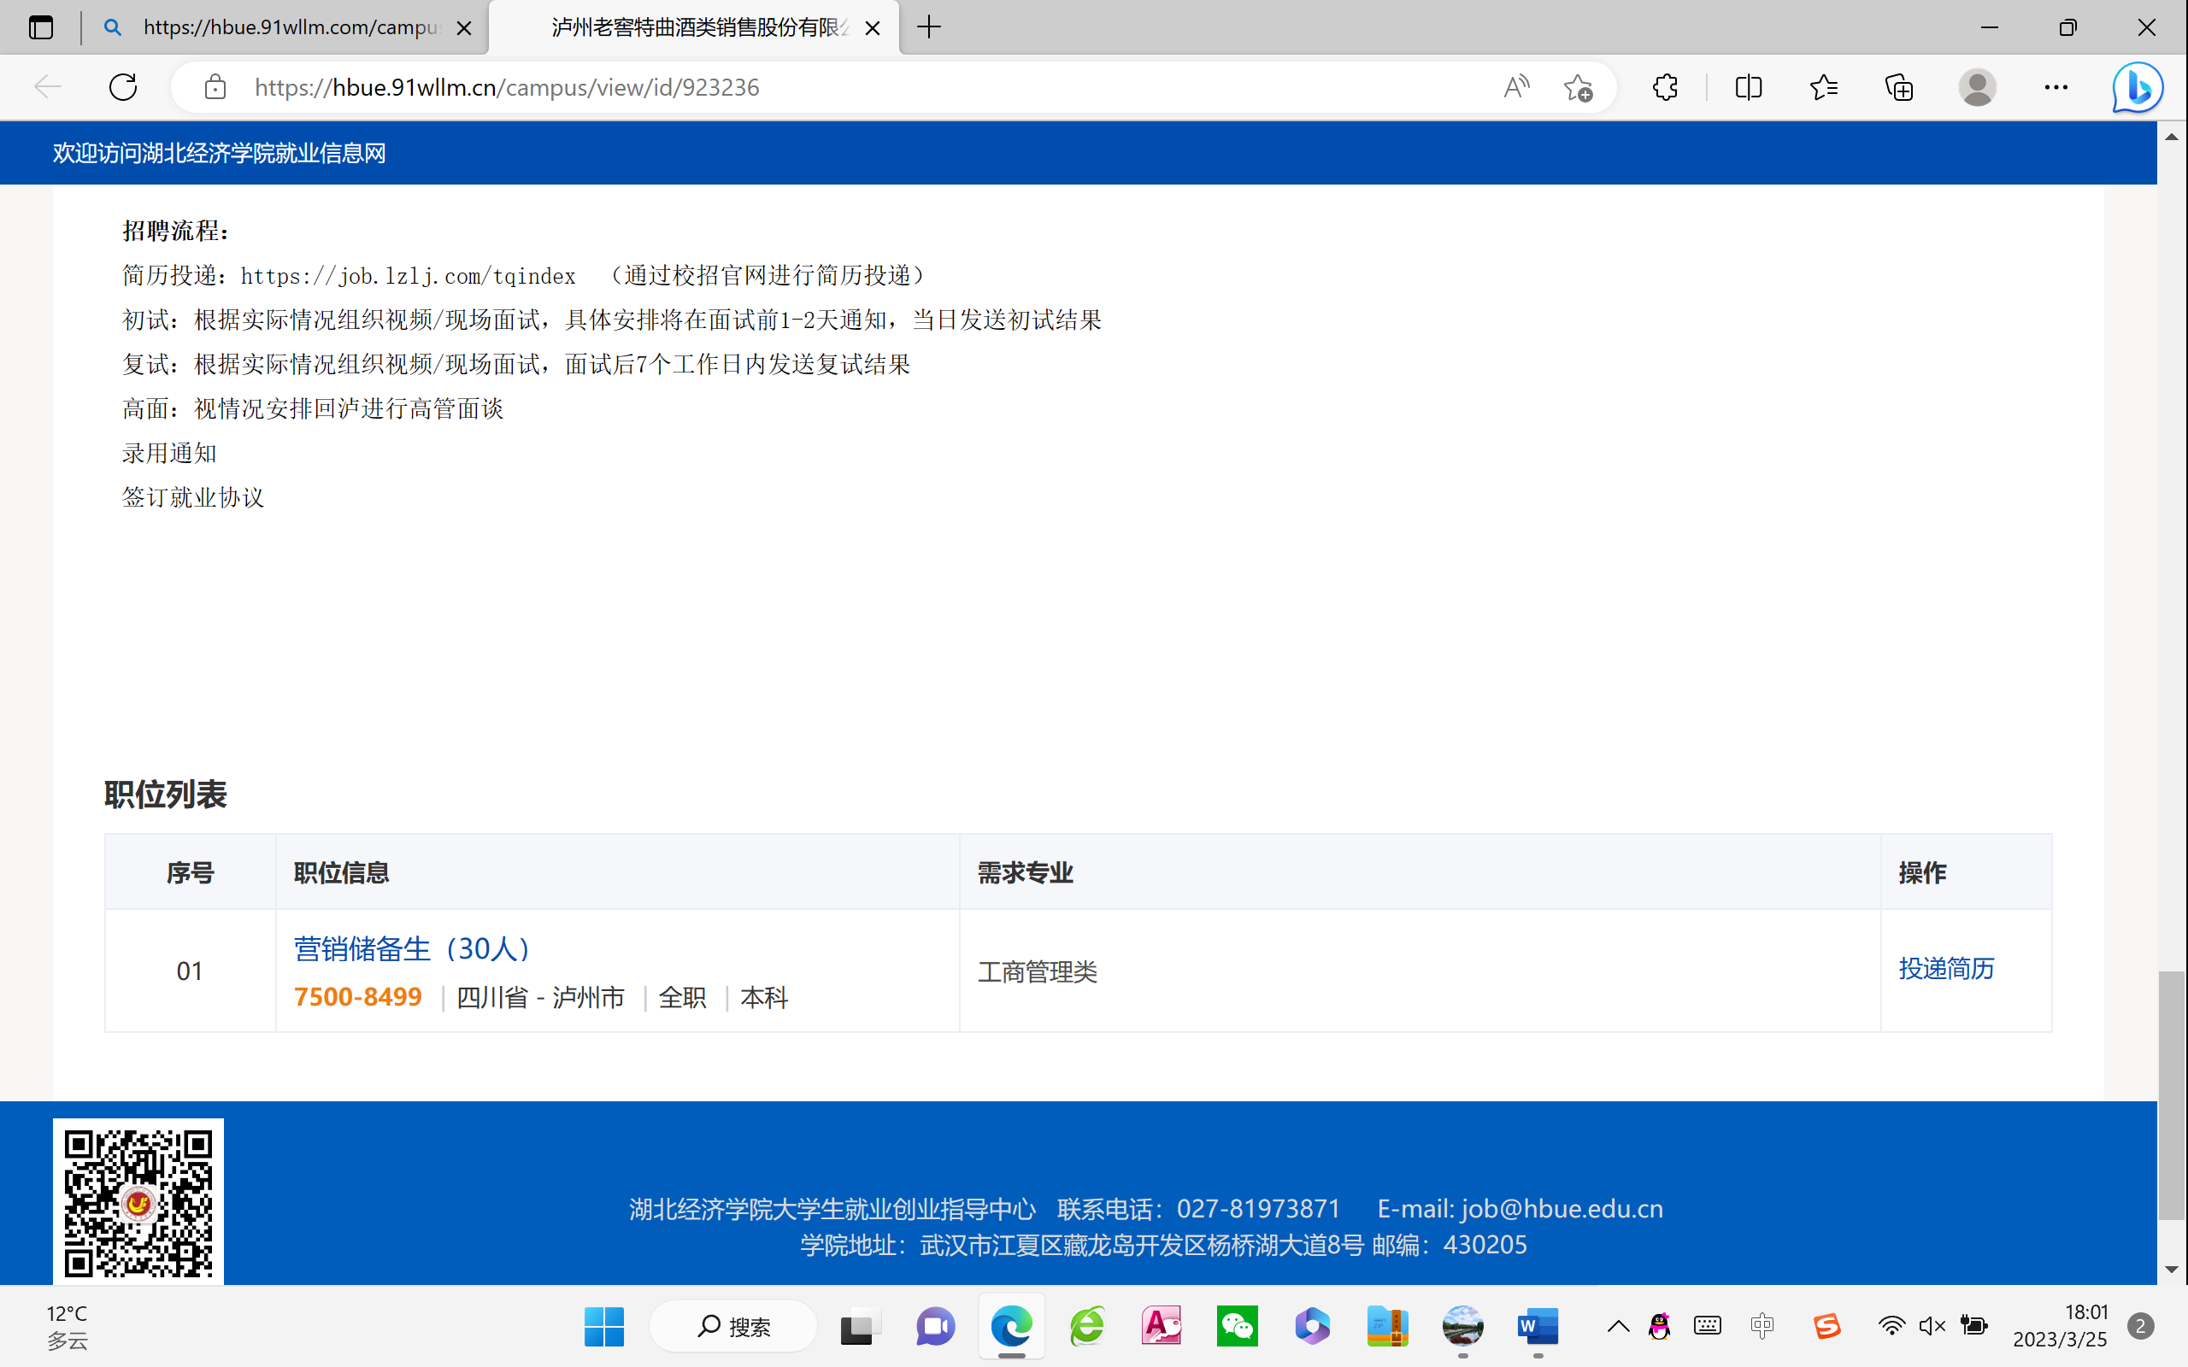Viewport: 2188px width, 1367px height.
Task: Open the Favorites list icon
Action: click(x=1824, y=87)
